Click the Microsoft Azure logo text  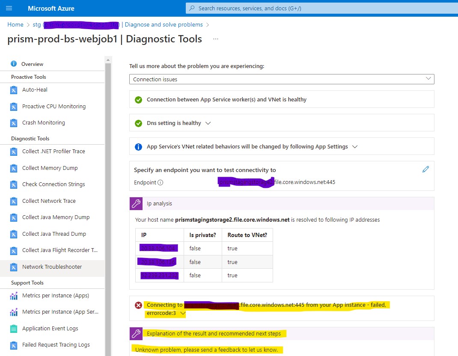[x=51, y=9]
